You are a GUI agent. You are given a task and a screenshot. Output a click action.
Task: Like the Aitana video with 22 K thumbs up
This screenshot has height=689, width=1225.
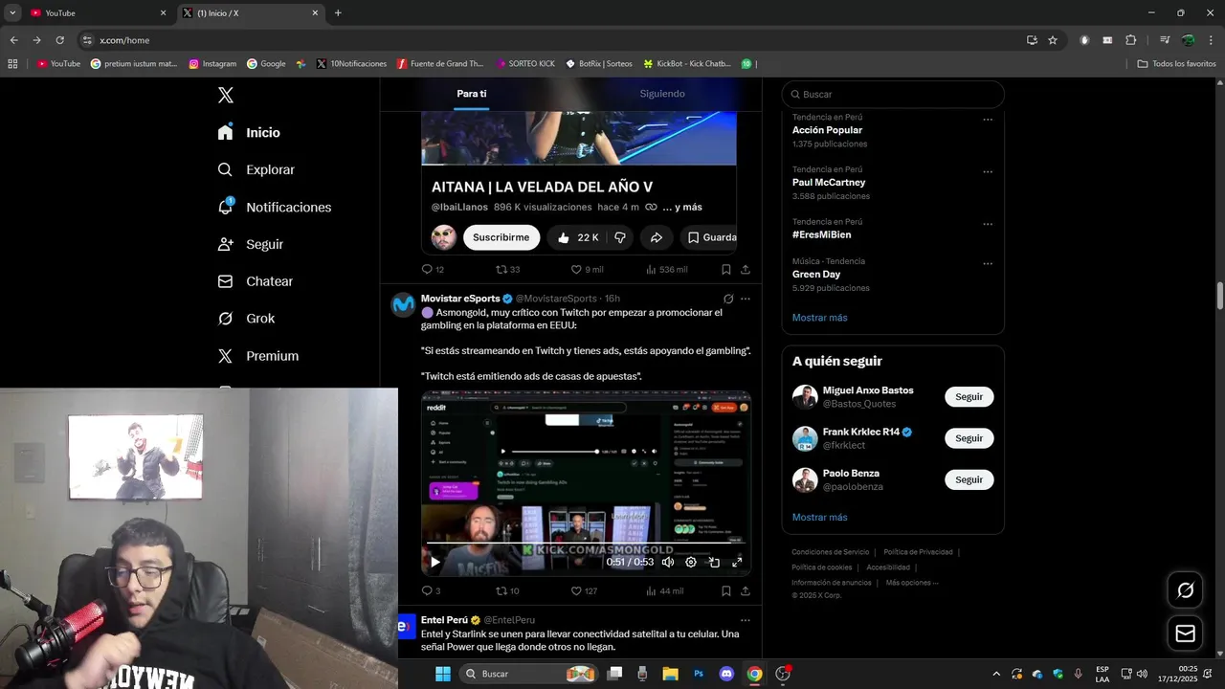pyautogui.click(x=578, y=237)
